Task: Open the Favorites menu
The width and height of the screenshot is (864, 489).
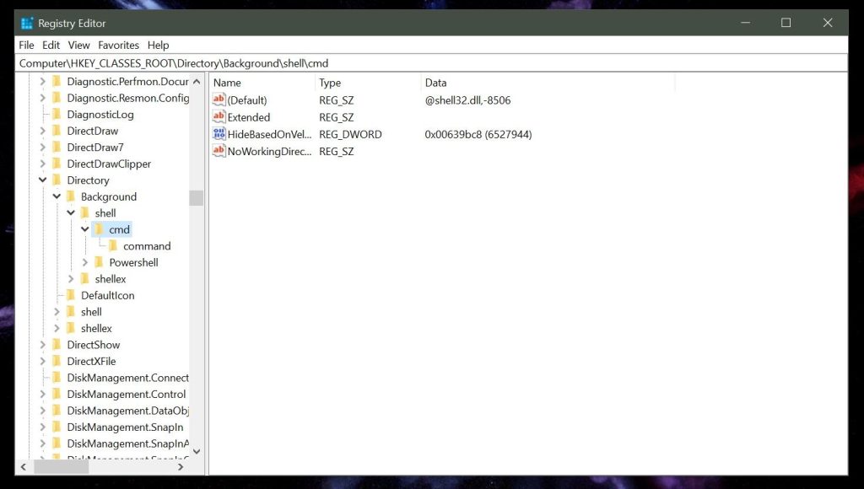Action: point(118,46)
